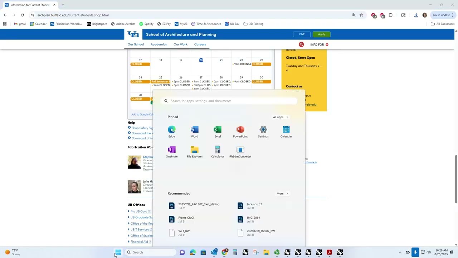Open the Our School menu
Screen dimensions: 458x258
136,44
